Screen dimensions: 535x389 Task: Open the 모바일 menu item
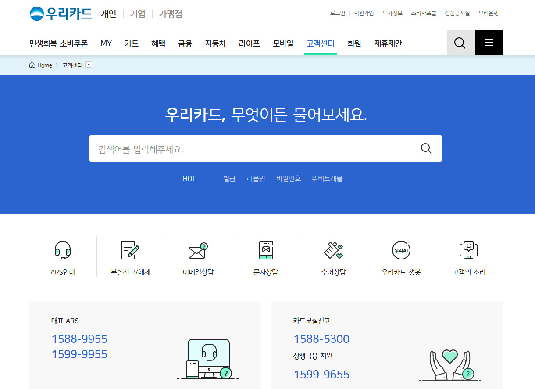click(283, 43)
